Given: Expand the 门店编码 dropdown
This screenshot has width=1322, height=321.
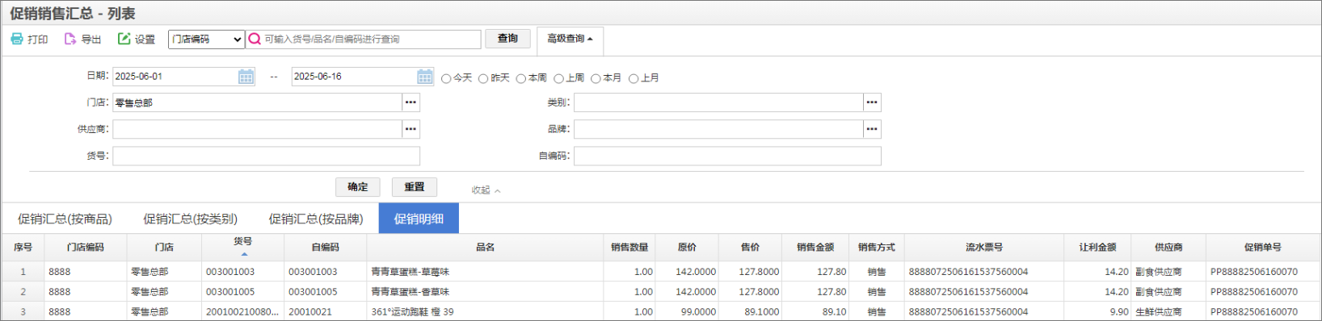Looking at the screenshot, I should tap(206, 39).
